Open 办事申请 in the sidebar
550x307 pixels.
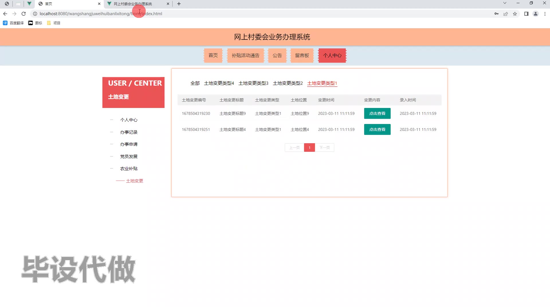coord(129,144)
